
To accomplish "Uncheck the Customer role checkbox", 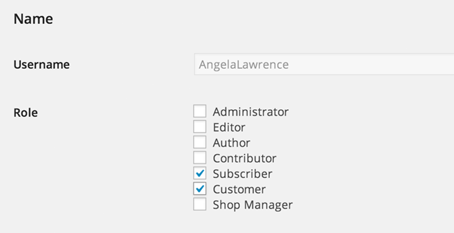I will click(200, 189).
